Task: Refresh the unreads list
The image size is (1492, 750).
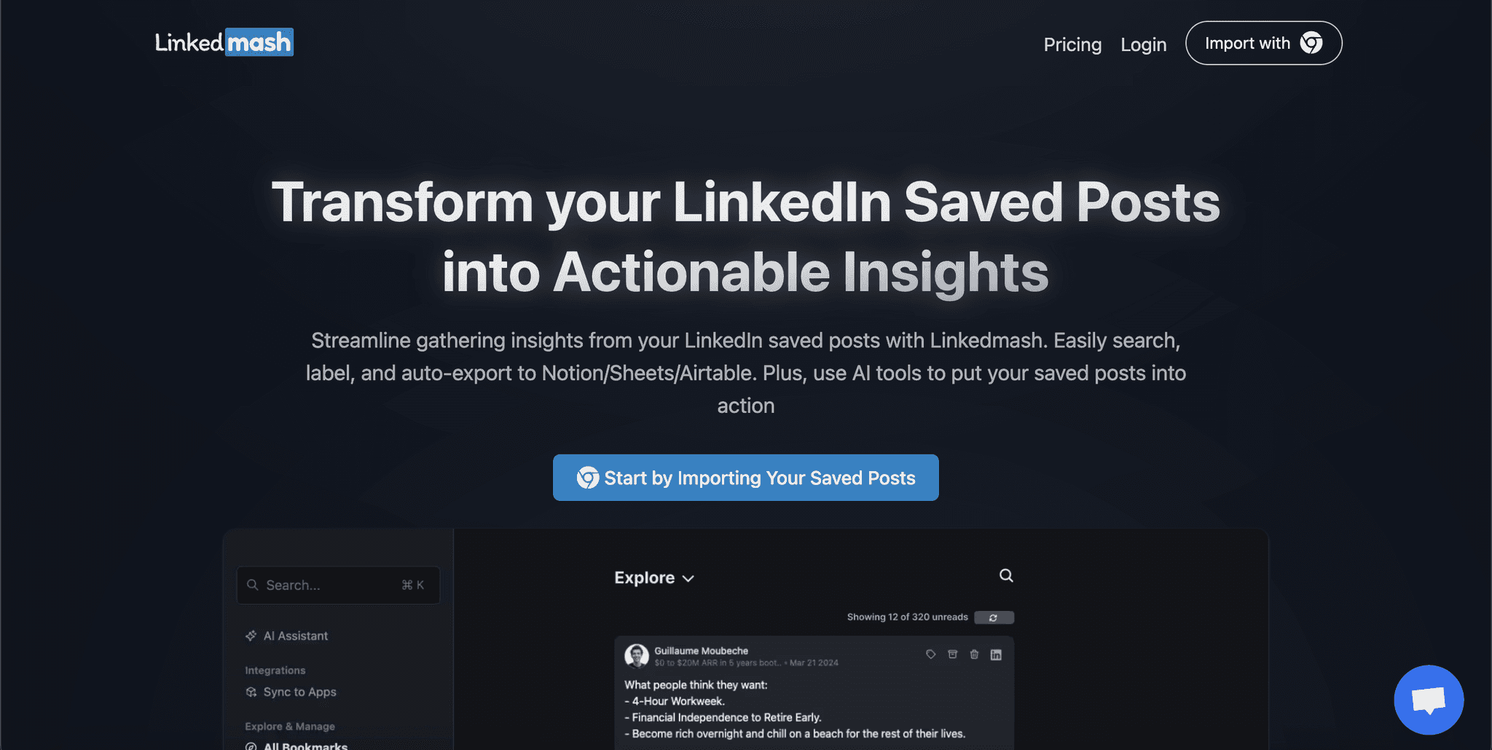Action: [x=994, y=617]
